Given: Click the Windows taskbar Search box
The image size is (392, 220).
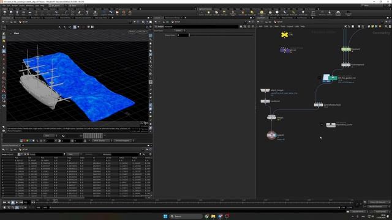Looking at the screenshot, I should coord(186,216).
